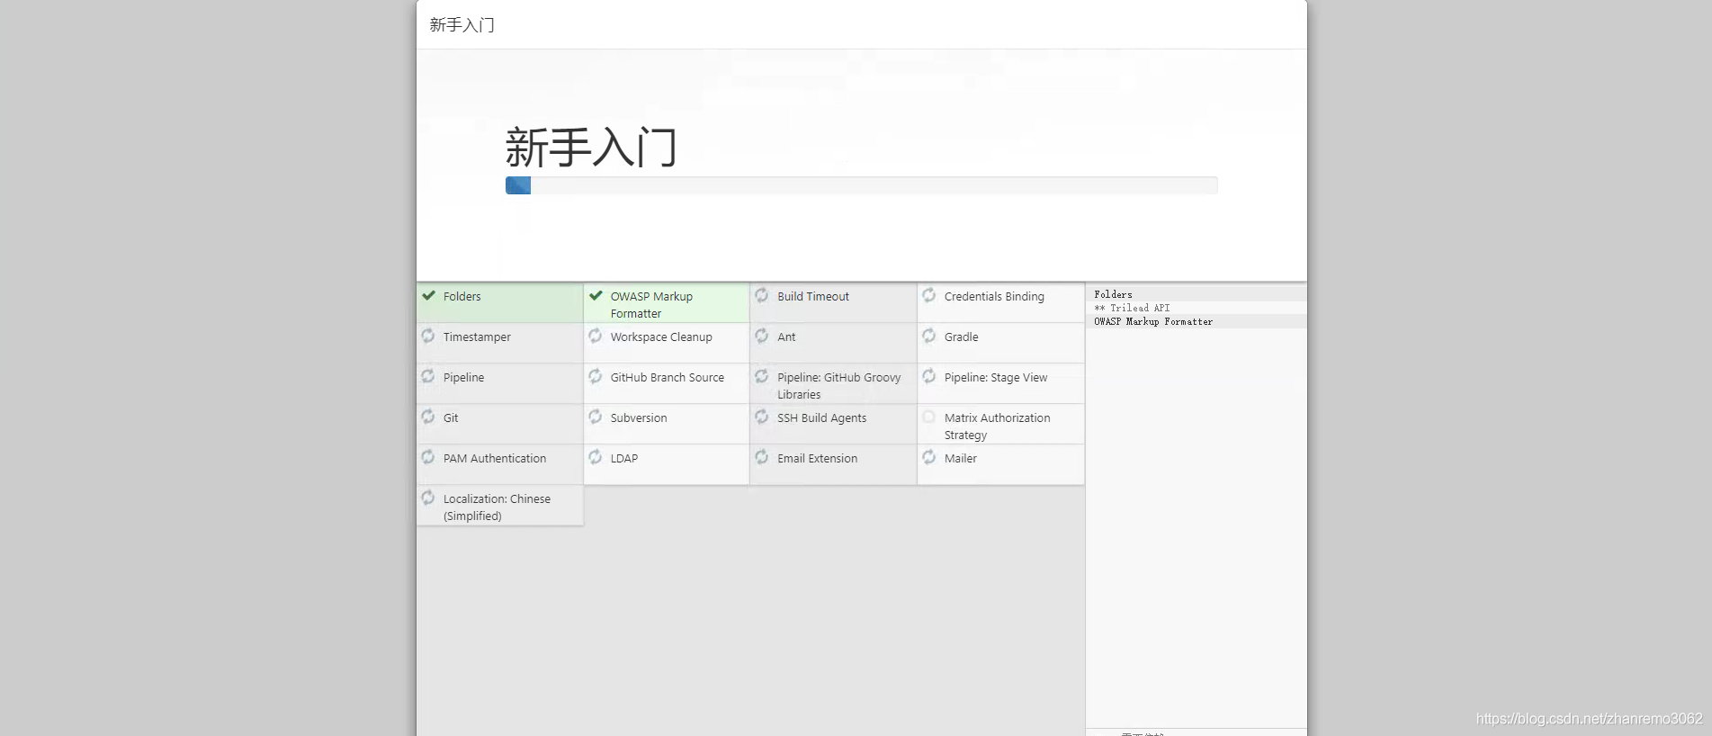Click the spinner icon next to Subversion
The image size is (1712, 736).
tap(596, 417)
